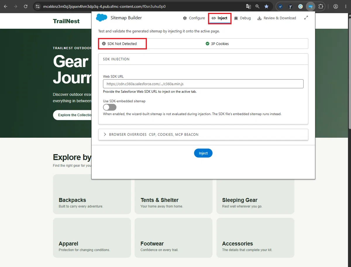Screen dimensions: 351x267
Task: Click the Salesforce cloud logo in Sitemap Builder
Action: [x=101, y=18]
